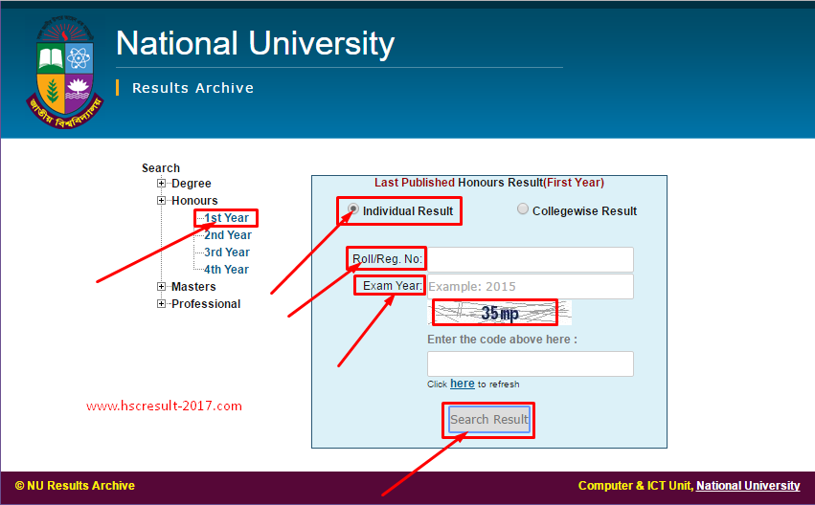The image size is (815, 505).
Task: Choose the Collegewise Result radio button
Action: click(x=522, y=209)
